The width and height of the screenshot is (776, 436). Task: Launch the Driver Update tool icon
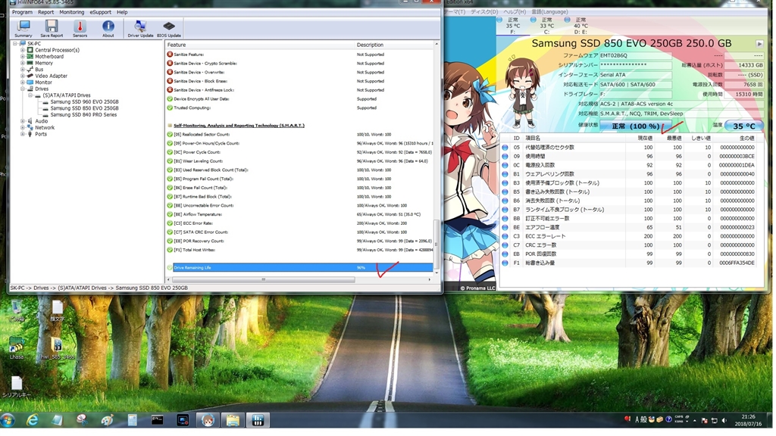(140, 29)
